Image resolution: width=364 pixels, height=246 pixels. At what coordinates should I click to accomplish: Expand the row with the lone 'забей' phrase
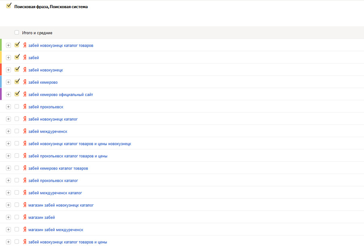(x=8, y=57)
